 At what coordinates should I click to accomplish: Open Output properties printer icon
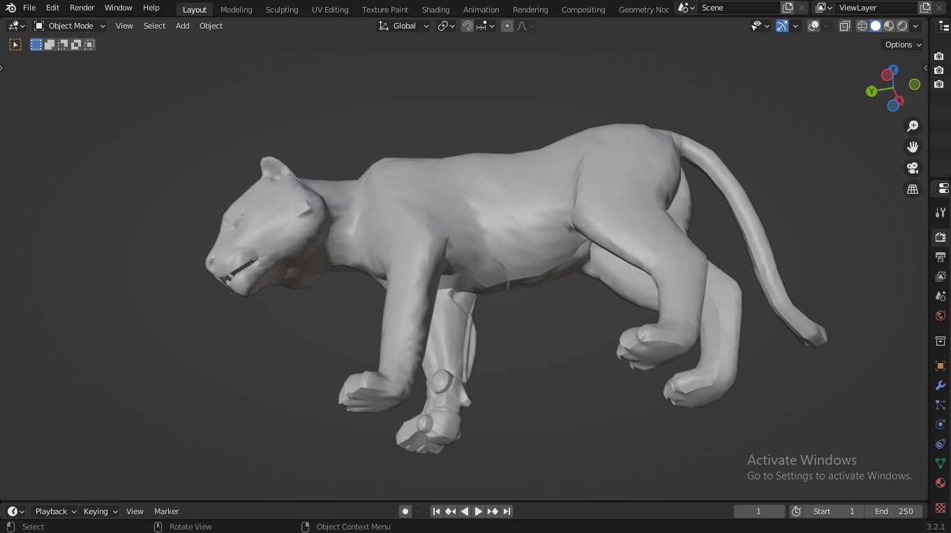click(941, 257)
